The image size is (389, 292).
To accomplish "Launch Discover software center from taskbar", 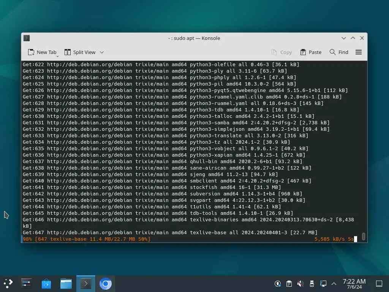I will (x=46, y=284).
